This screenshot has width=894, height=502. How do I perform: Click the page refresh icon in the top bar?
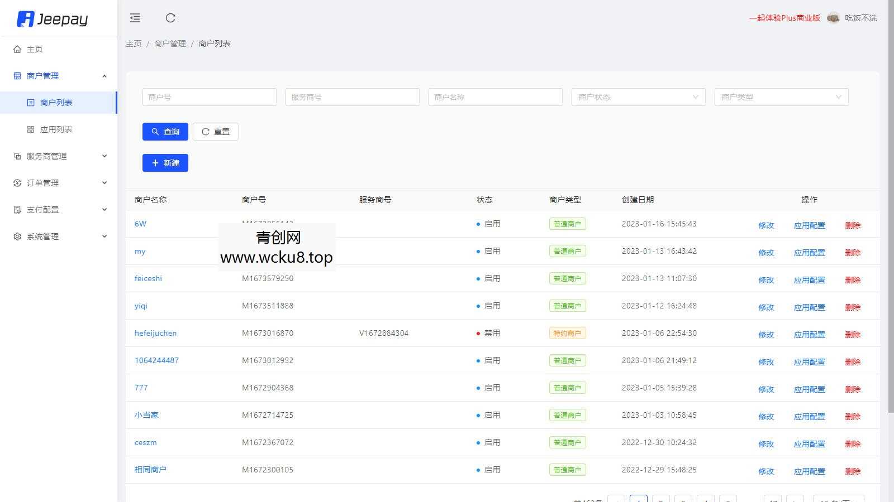170,18
